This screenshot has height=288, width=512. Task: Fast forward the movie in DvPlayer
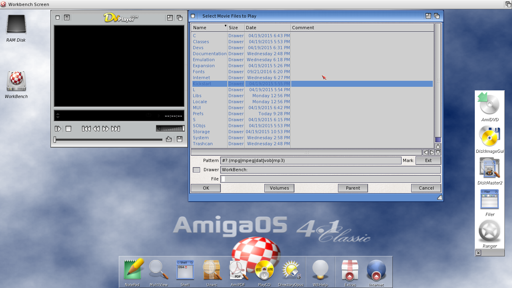tap(106, 129)
